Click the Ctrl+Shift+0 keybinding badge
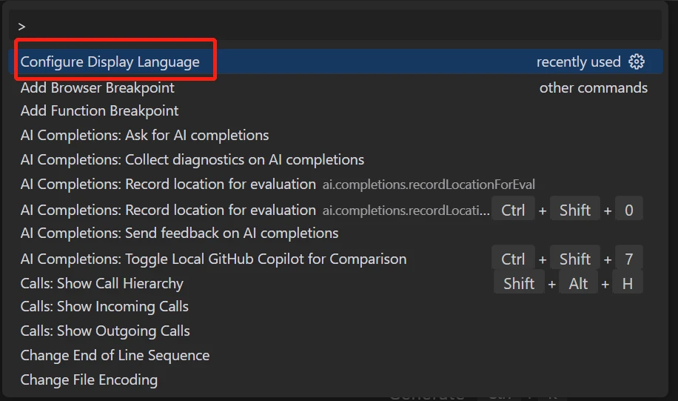 coord(567,210)
